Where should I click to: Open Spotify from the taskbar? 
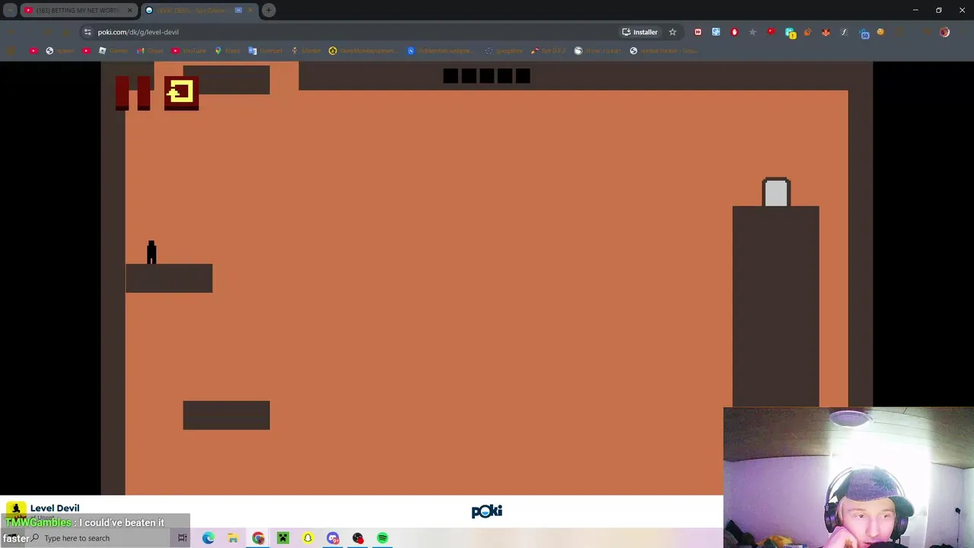(383, 538)
